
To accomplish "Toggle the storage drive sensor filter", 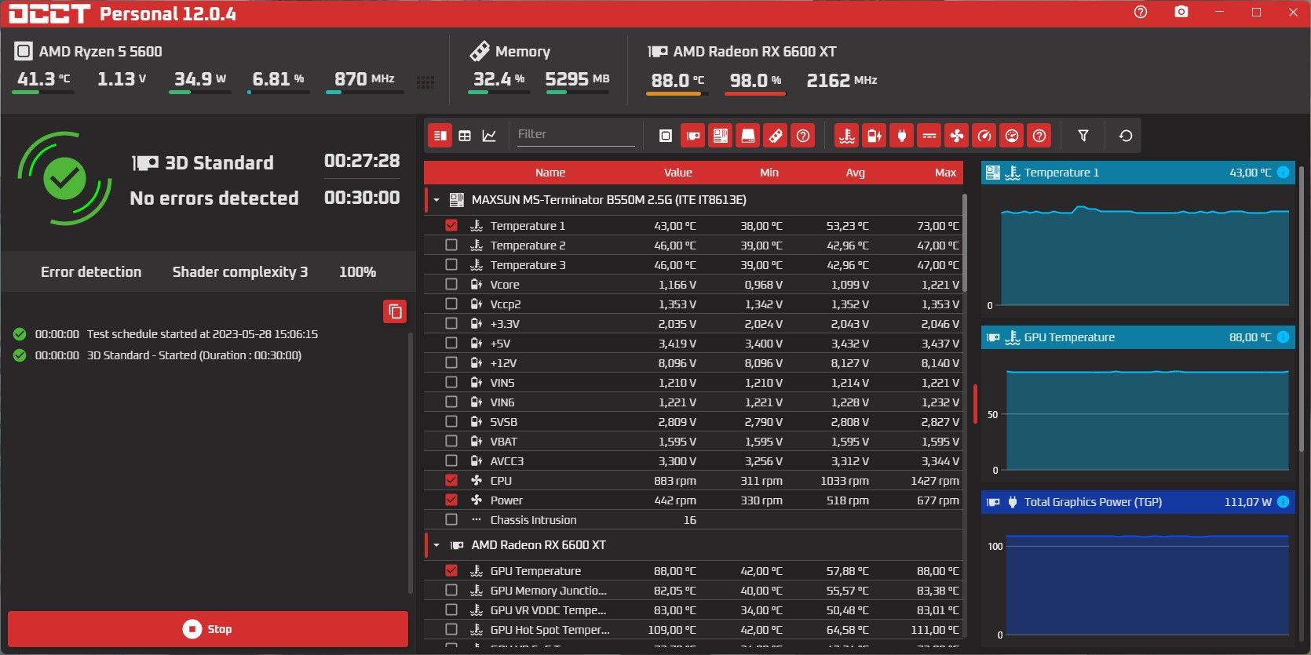I will (748, 136).
